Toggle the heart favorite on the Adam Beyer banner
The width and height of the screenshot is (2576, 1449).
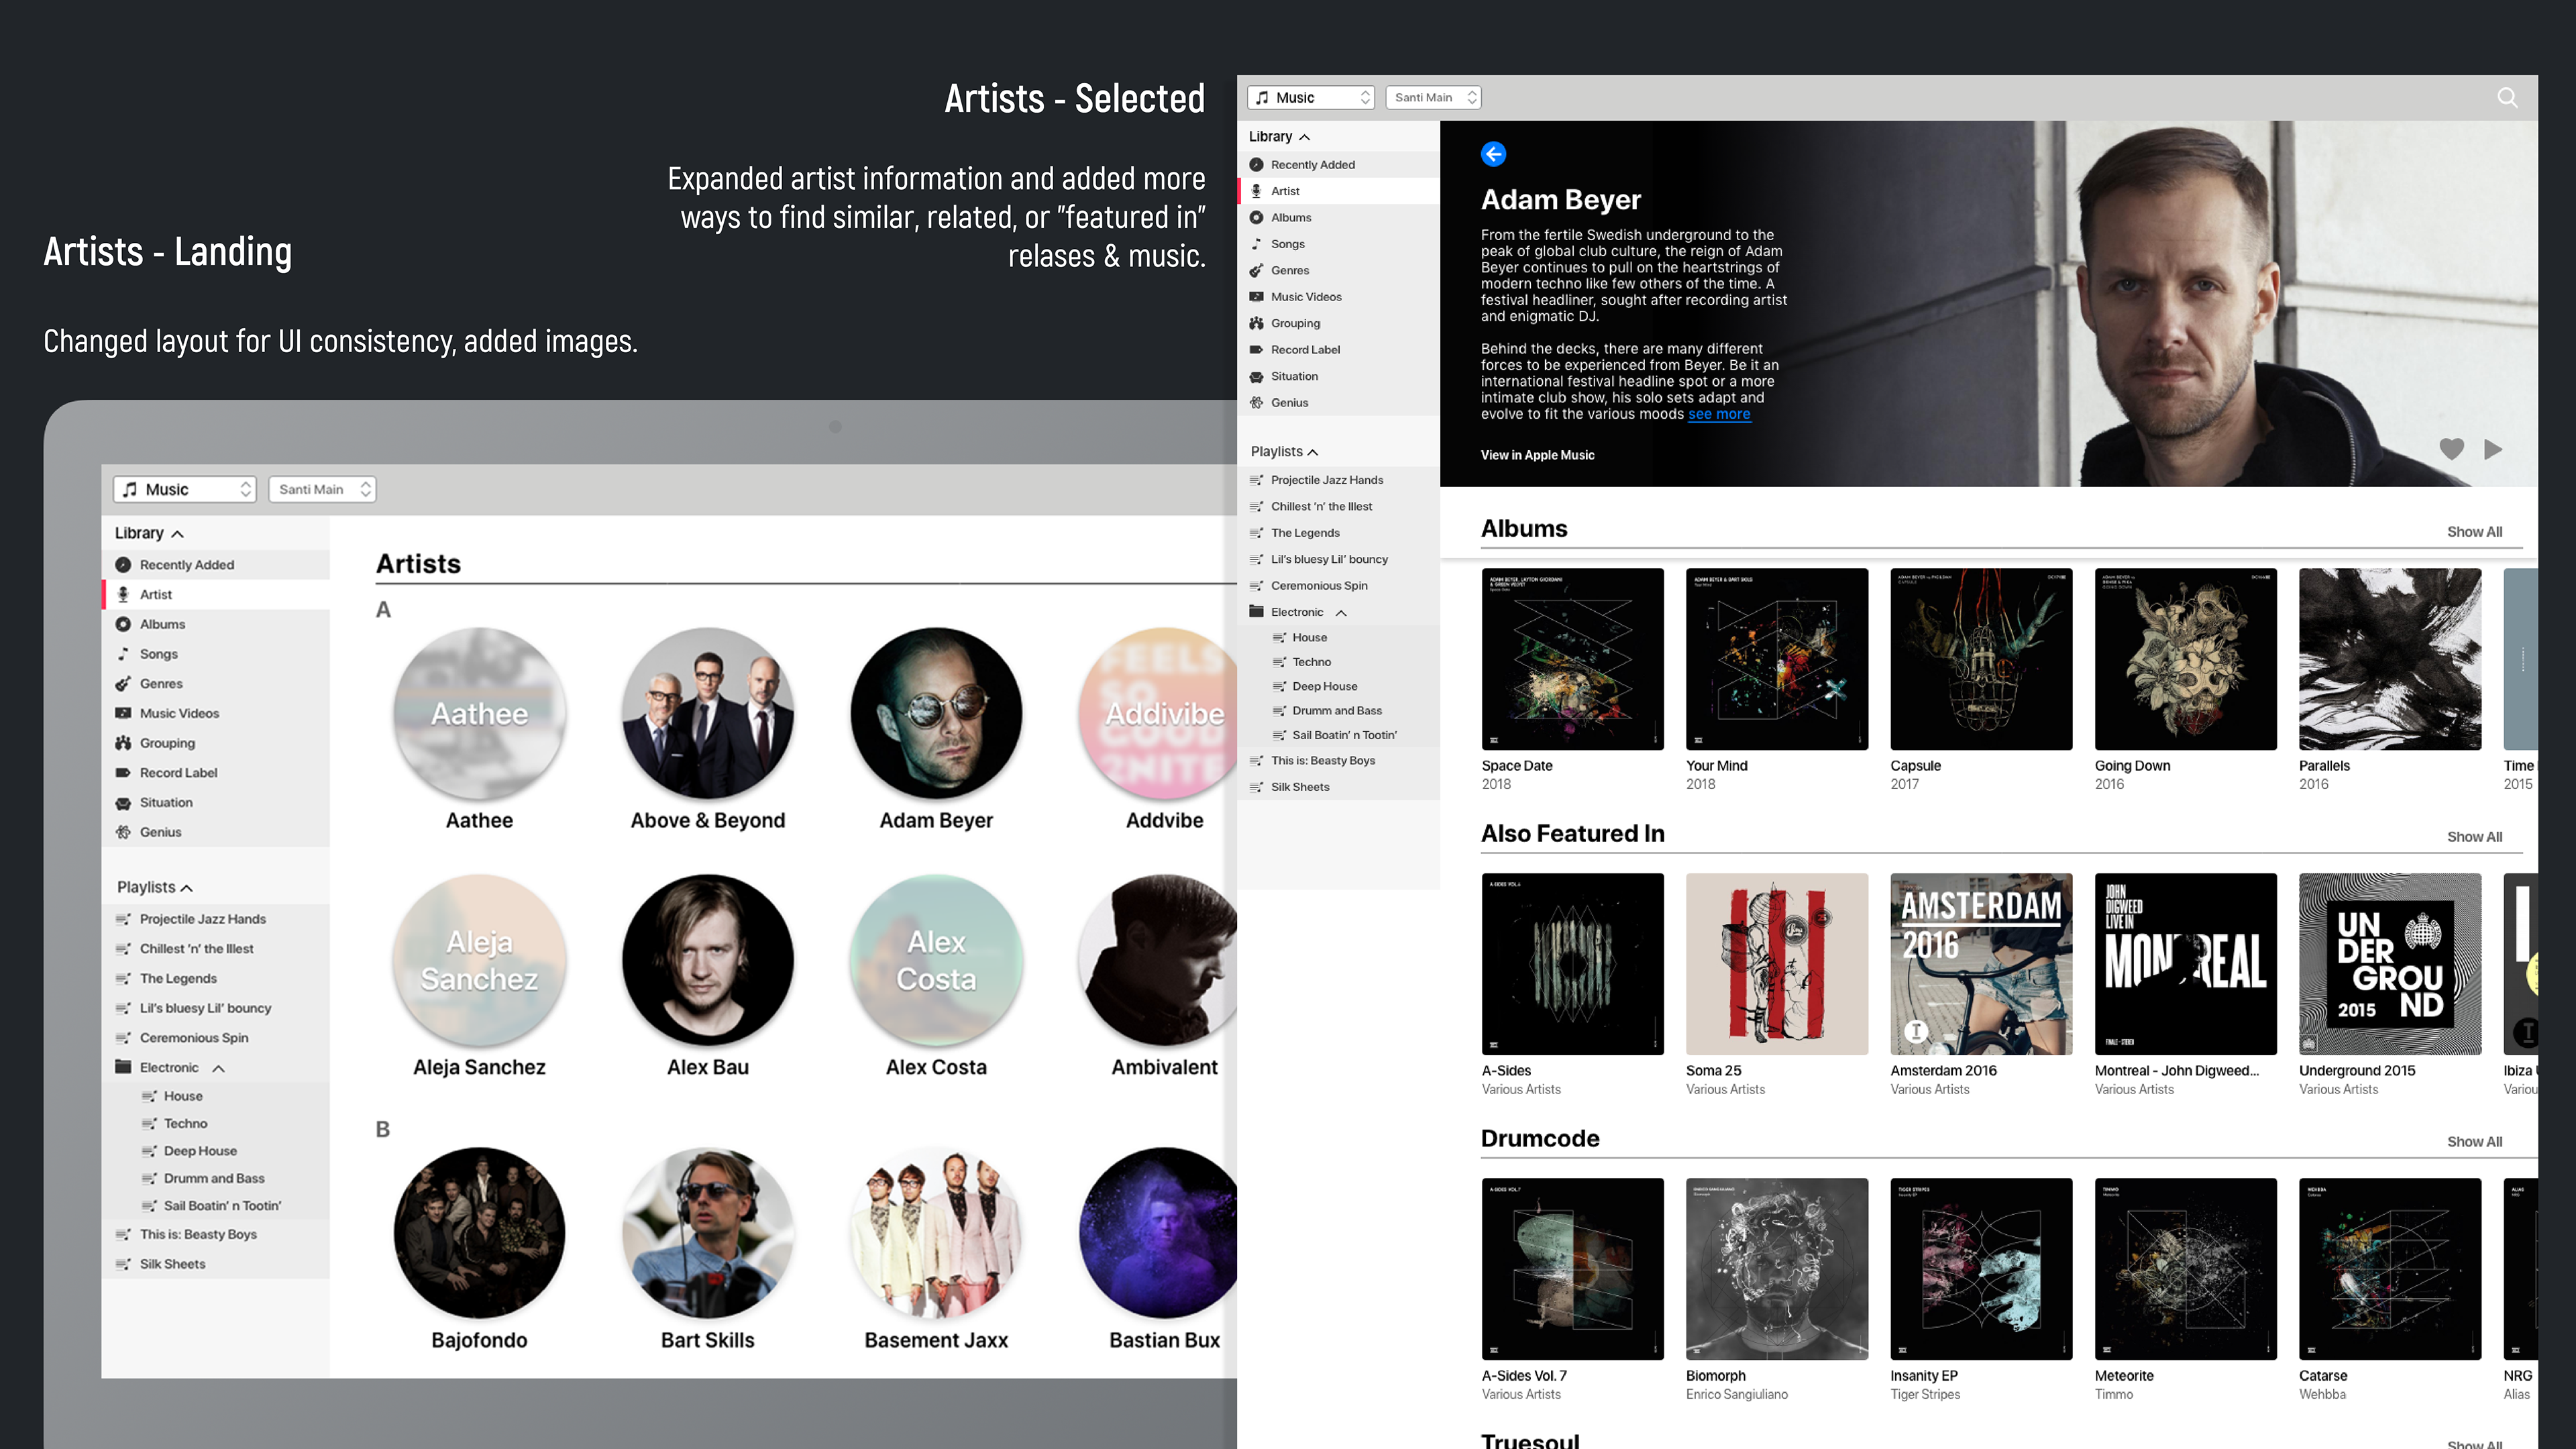point(2451,449)
